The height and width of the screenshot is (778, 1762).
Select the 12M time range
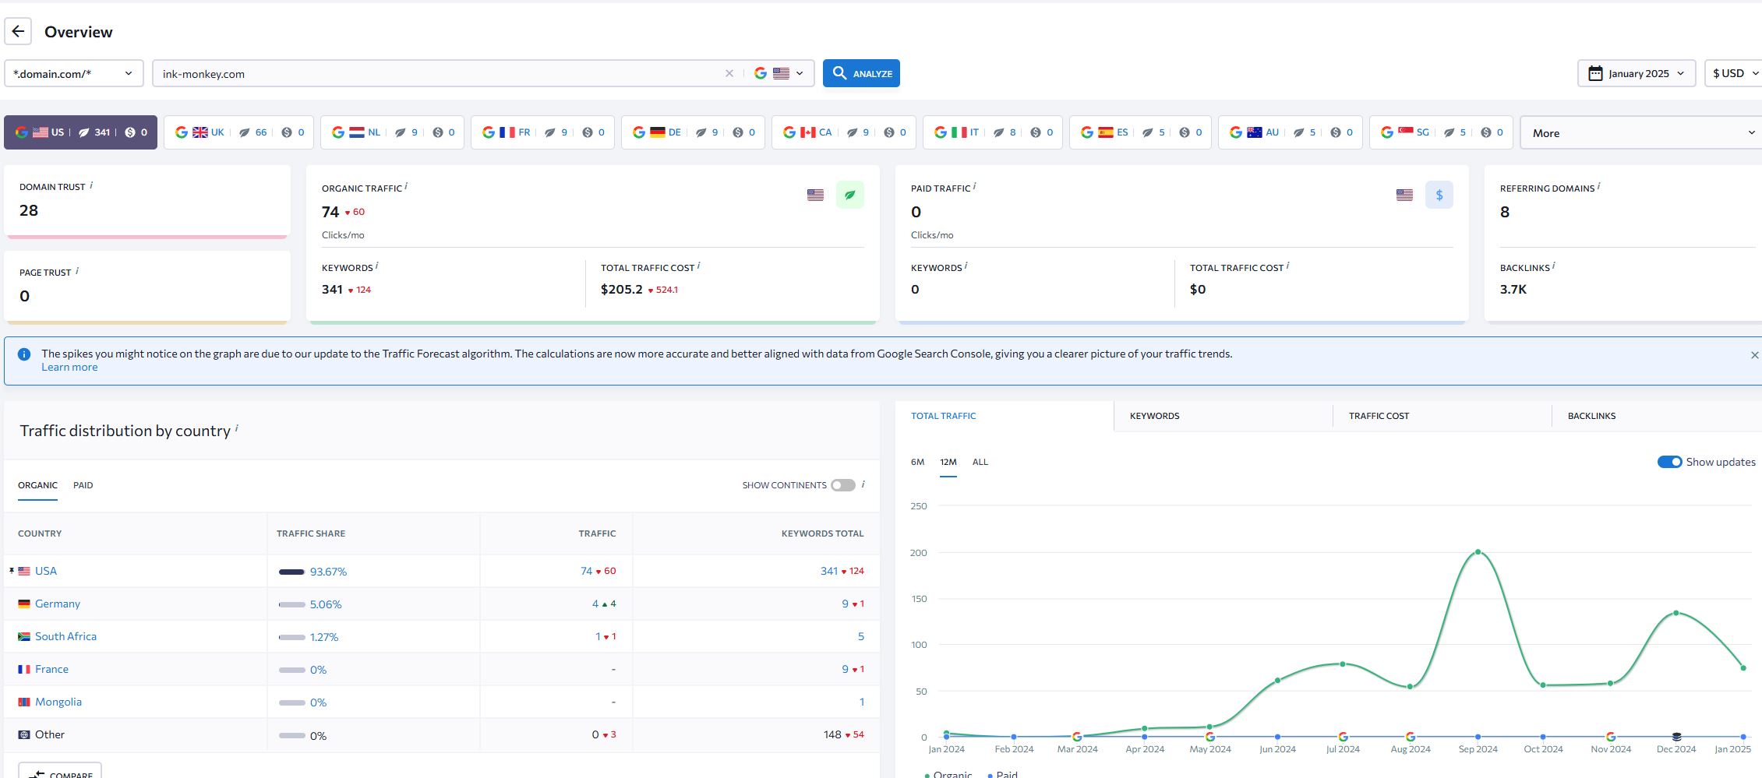pos(948,462)
